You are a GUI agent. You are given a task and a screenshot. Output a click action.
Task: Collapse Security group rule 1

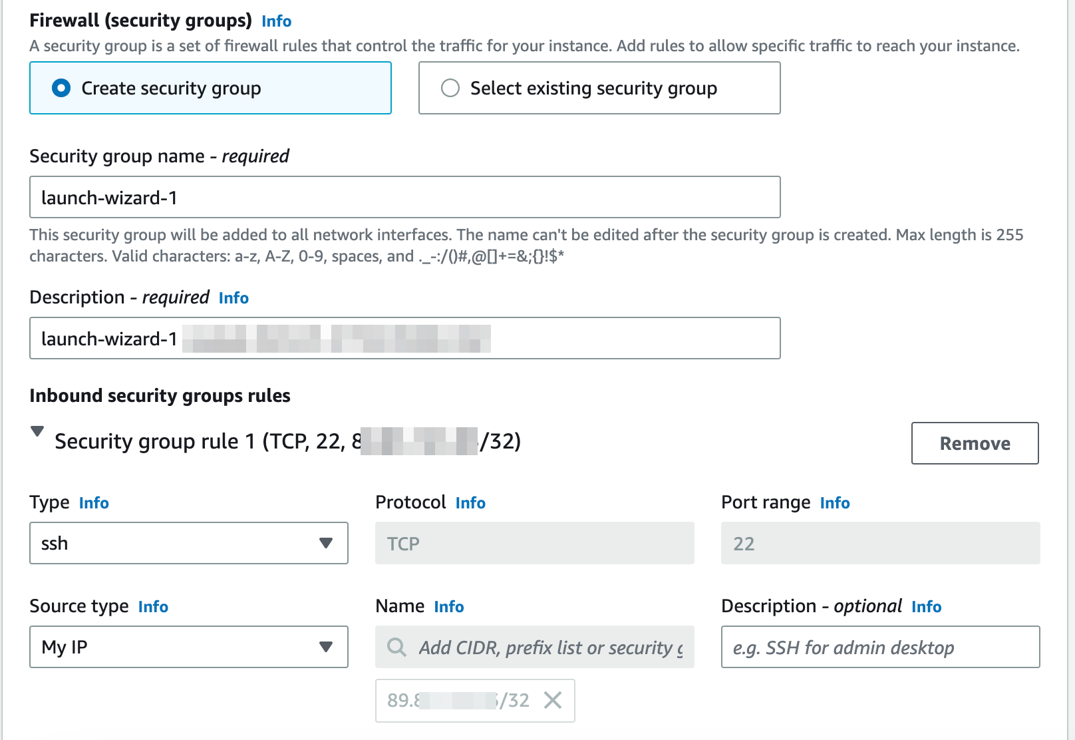click(x=37, y=433)
